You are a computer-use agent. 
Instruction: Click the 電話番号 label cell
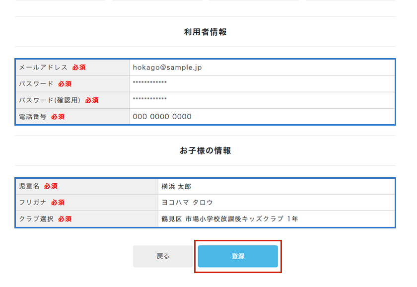tap(72, 117)
